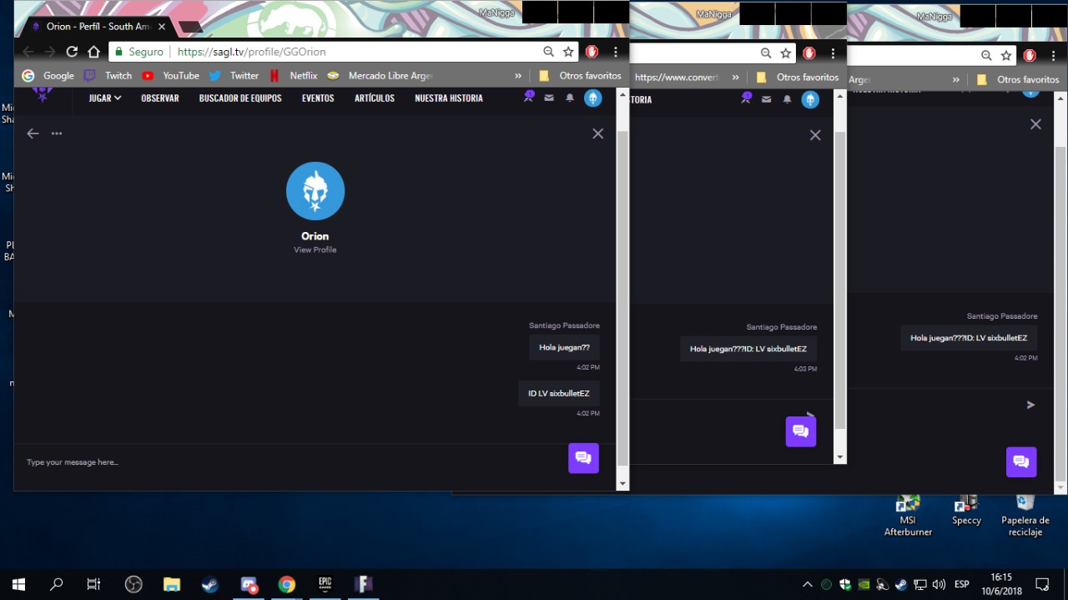Image resolution: width=1068 pixels, height=600 pixels.
Task: Select the 'ID LV sixbulletEZ' message
Action: (559, 394)
